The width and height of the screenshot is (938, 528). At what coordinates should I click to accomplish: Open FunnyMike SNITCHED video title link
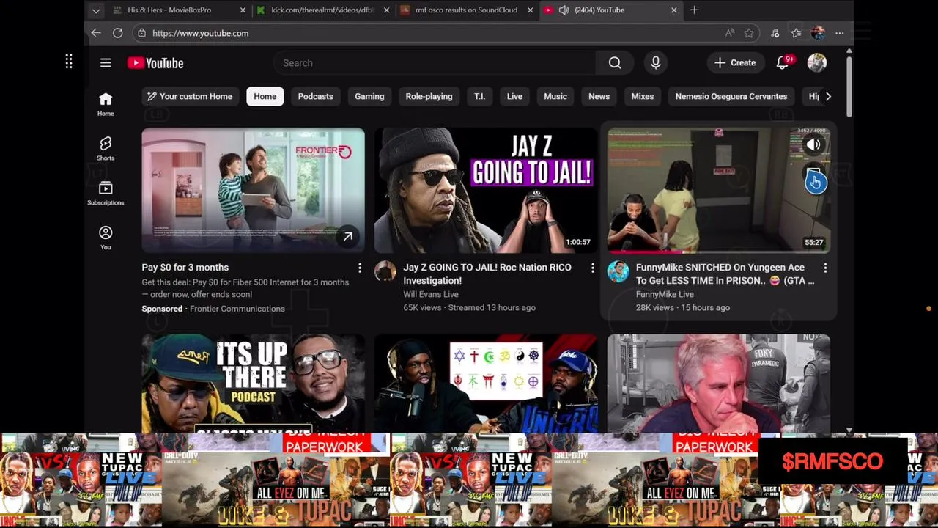(725, 274)
